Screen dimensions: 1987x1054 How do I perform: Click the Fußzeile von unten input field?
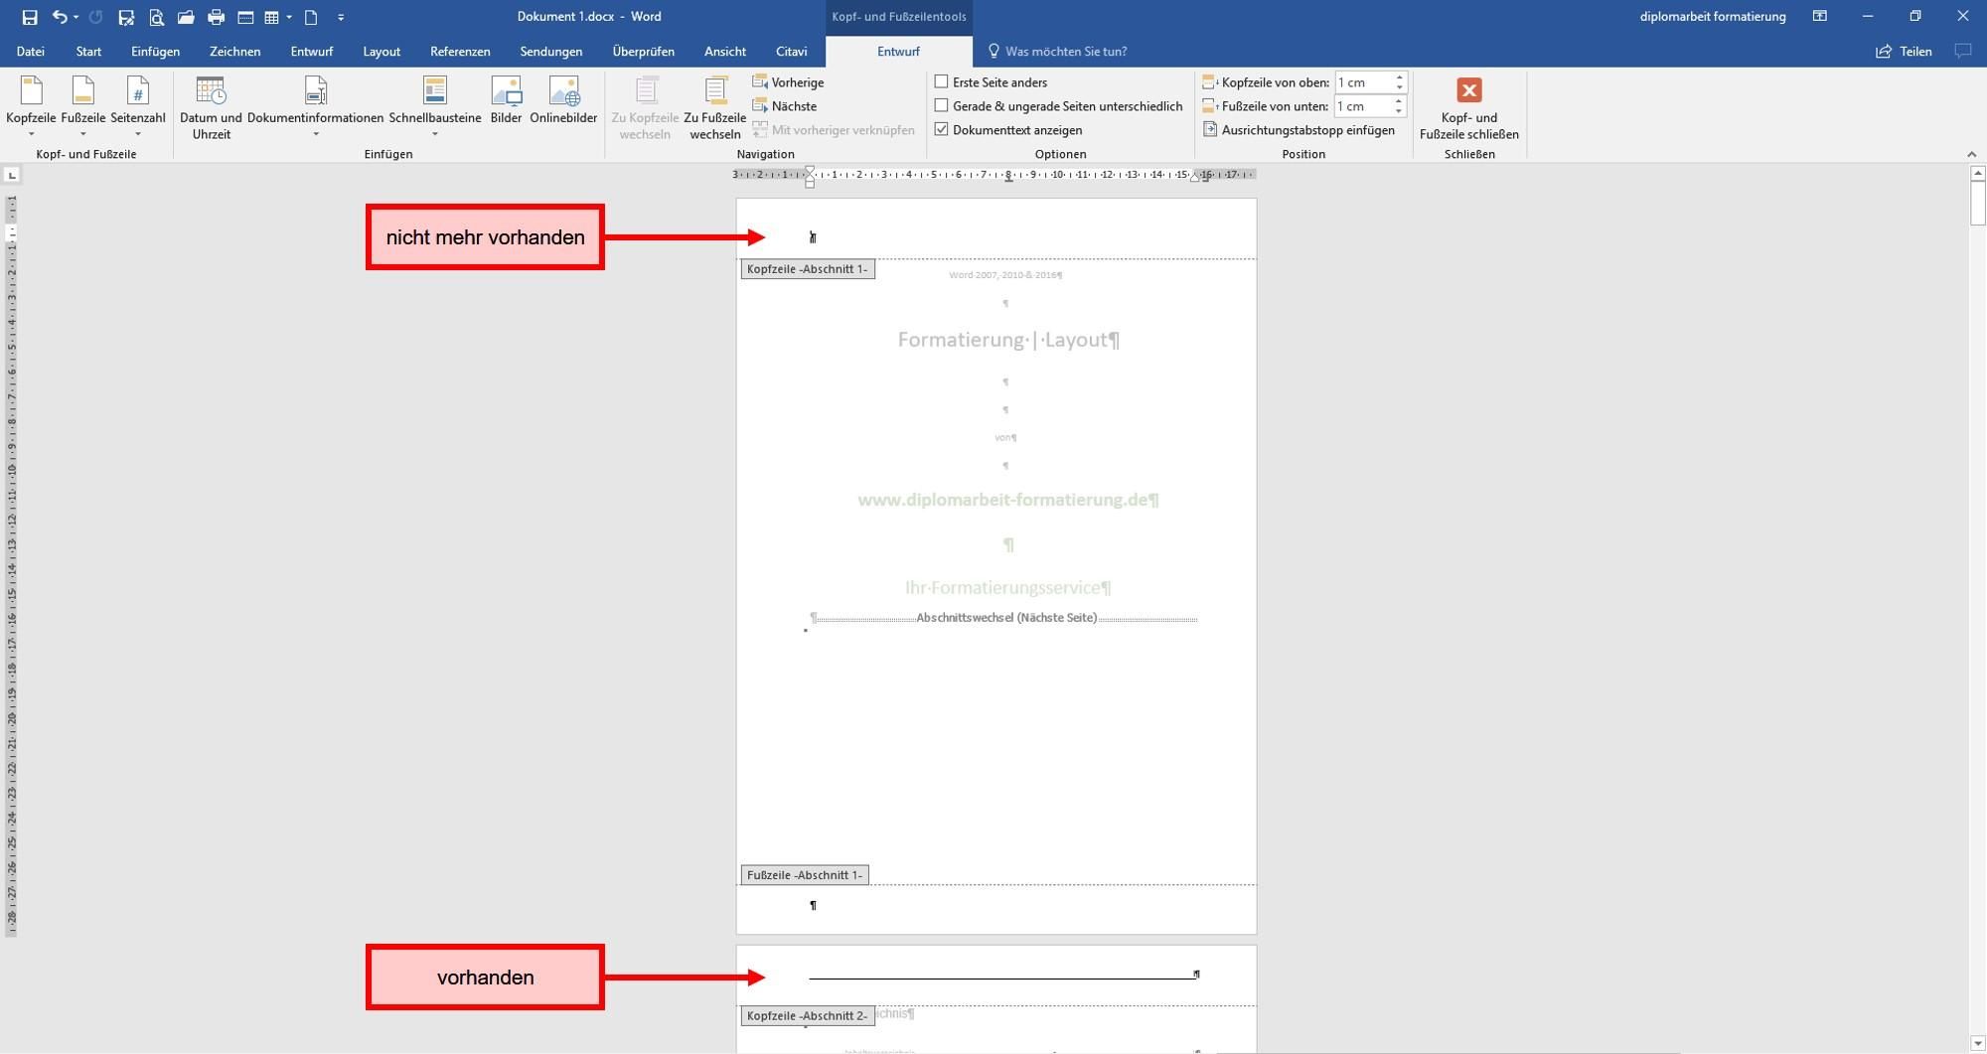(x=1363, y=105)
